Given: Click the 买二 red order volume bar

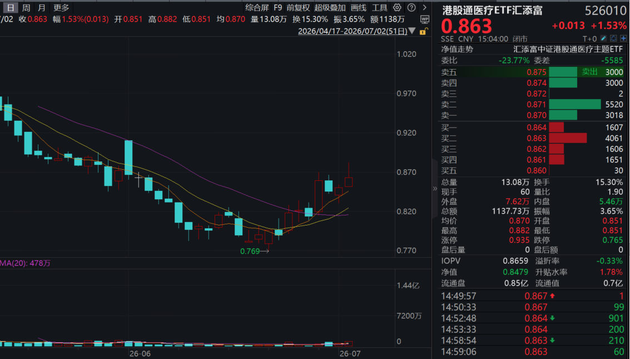Looking at the screenshot, I should pos(568,138).
